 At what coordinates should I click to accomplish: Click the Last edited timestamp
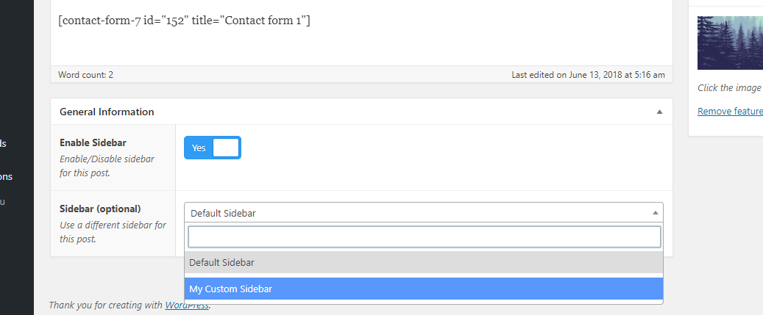click(x=588, y=75)
